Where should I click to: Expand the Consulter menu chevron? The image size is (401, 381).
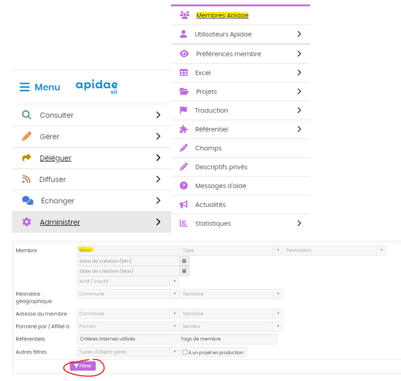[x=158, y=115]
